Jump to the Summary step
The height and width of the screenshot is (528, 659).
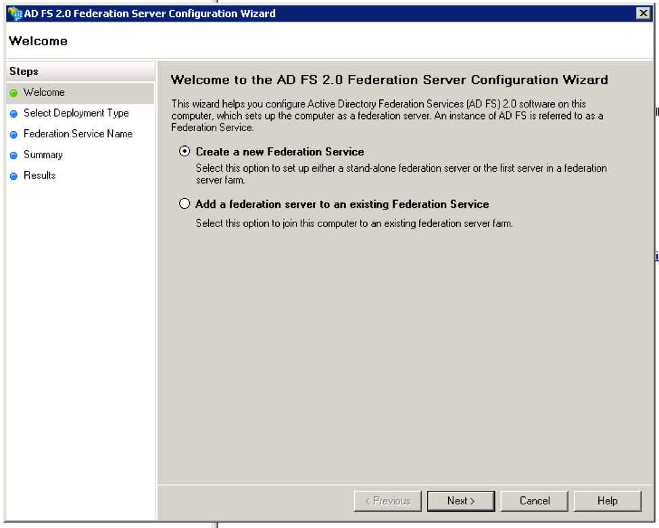(x=43, y=155)
